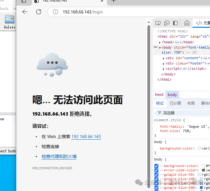
Task: View site information icon in address bar
Action: 55,12
